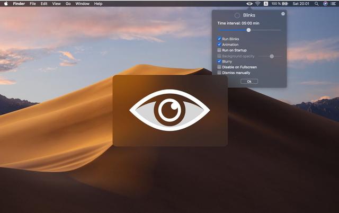Click the large eye reminder overlay
The image size is (339, 213).
pos(170,111)
